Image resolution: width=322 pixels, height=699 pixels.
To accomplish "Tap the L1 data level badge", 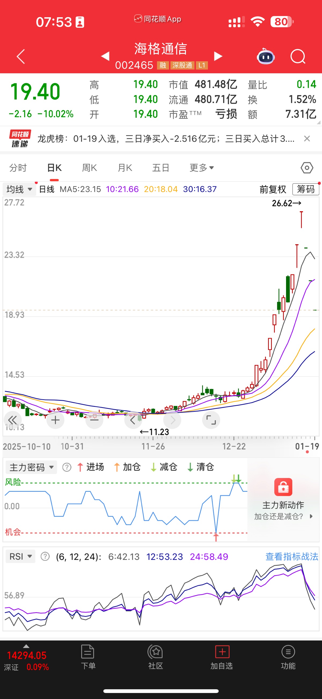I will (x=202, y=65).
